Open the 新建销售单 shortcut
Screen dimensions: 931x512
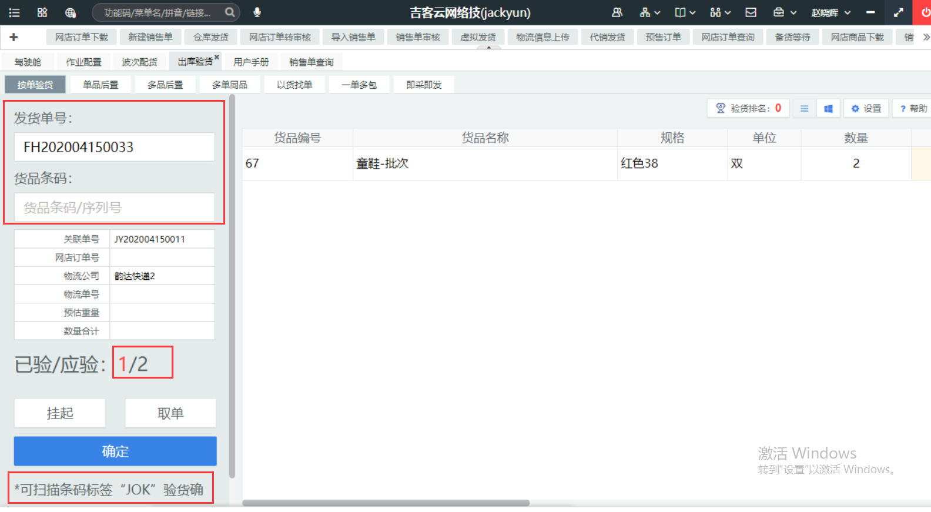(x=150, y=37)
